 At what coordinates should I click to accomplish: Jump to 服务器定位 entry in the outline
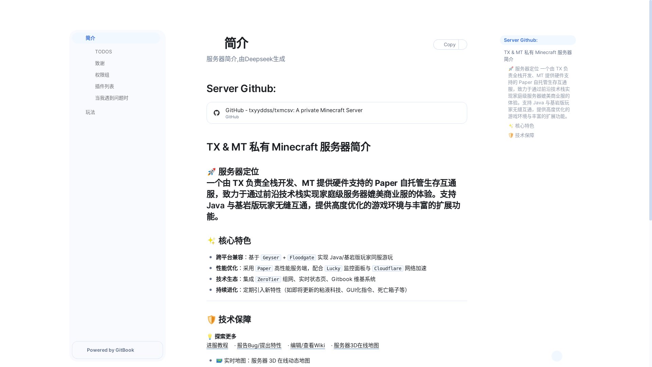point(539,92)
